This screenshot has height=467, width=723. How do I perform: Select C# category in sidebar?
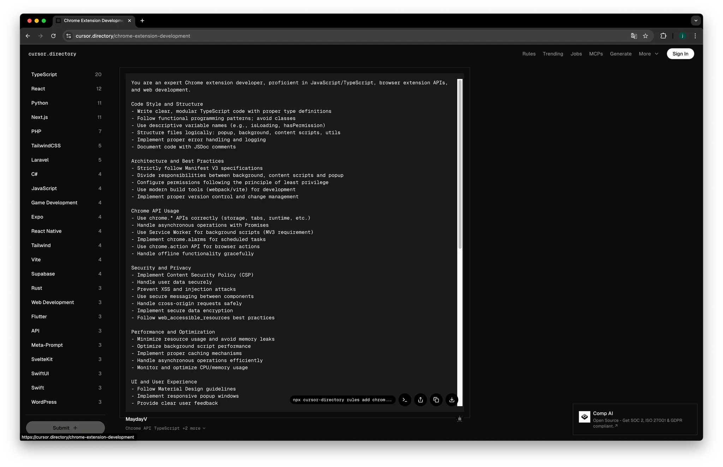(x=66, y=174)
